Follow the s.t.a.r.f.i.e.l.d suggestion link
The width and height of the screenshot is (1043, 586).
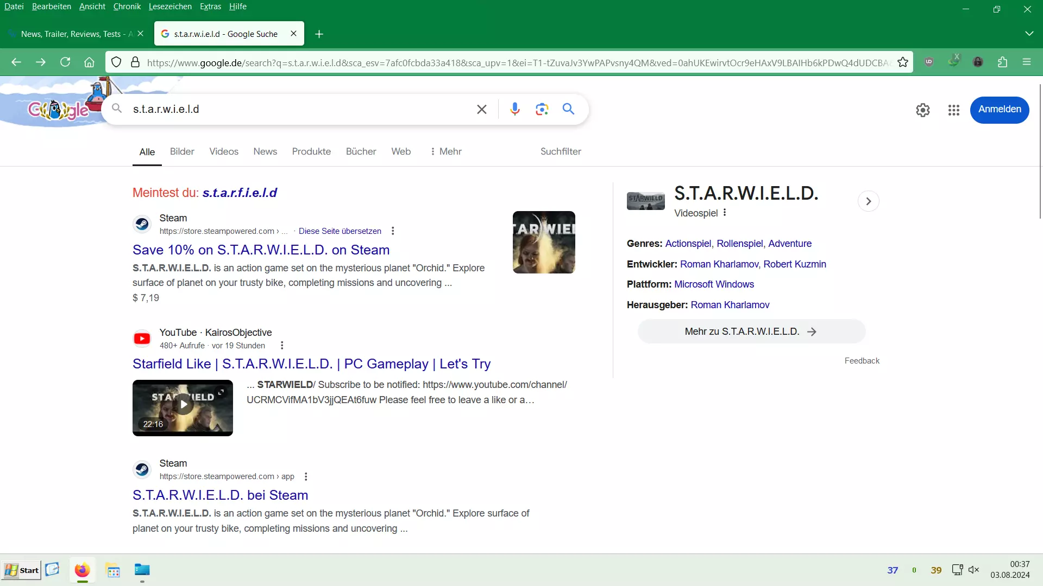[x=240, y=193]
